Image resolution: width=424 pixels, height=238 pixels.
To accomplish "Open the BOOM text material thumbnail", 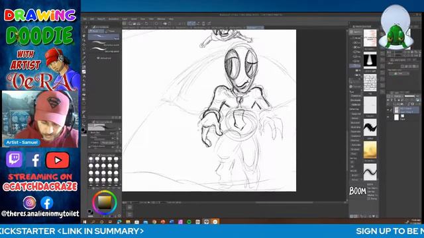I will point(358,191).
